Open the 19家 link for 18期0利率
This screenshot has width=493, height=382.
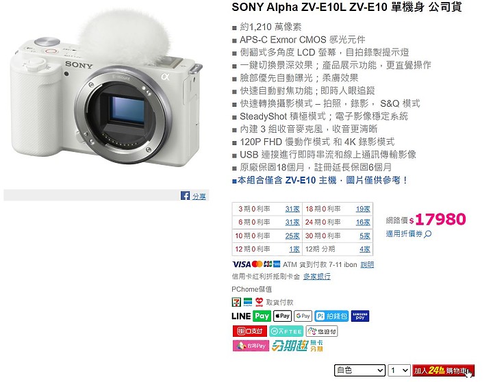(x=363, y=209)
